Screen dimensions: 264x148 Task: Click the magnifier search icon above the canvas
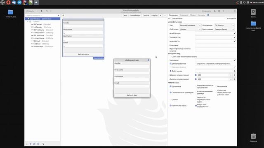(63, 16)
